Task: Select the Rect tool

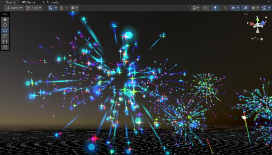Action: pyautogui.click(x=5, y=42)
